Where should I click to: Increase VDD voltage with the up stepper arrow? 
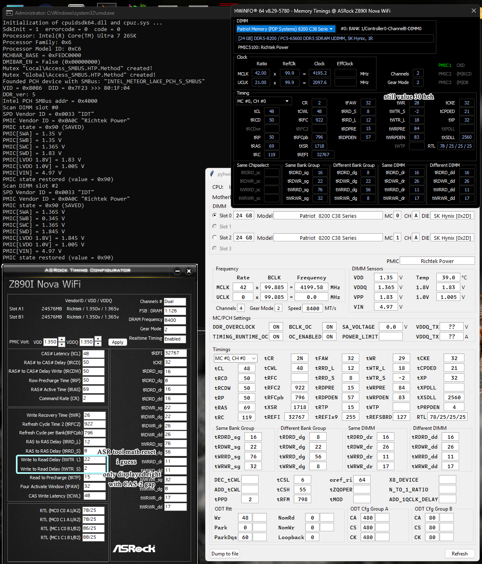pyautogui.click(x=62, y=340)
